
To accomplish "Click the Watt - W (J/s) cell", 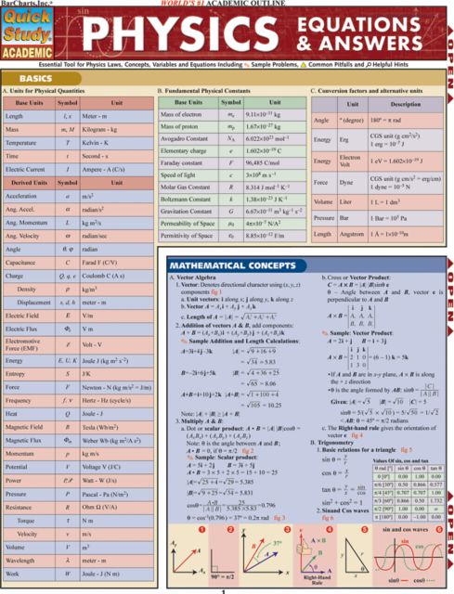I will click(x=117, y=481).
